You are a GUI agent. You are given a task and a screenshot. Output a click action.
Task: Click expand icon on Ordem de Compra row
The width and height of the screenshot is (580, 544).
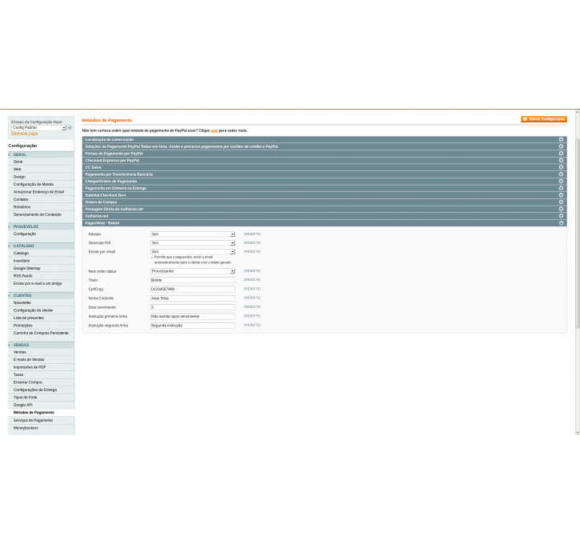coord(561,202)
